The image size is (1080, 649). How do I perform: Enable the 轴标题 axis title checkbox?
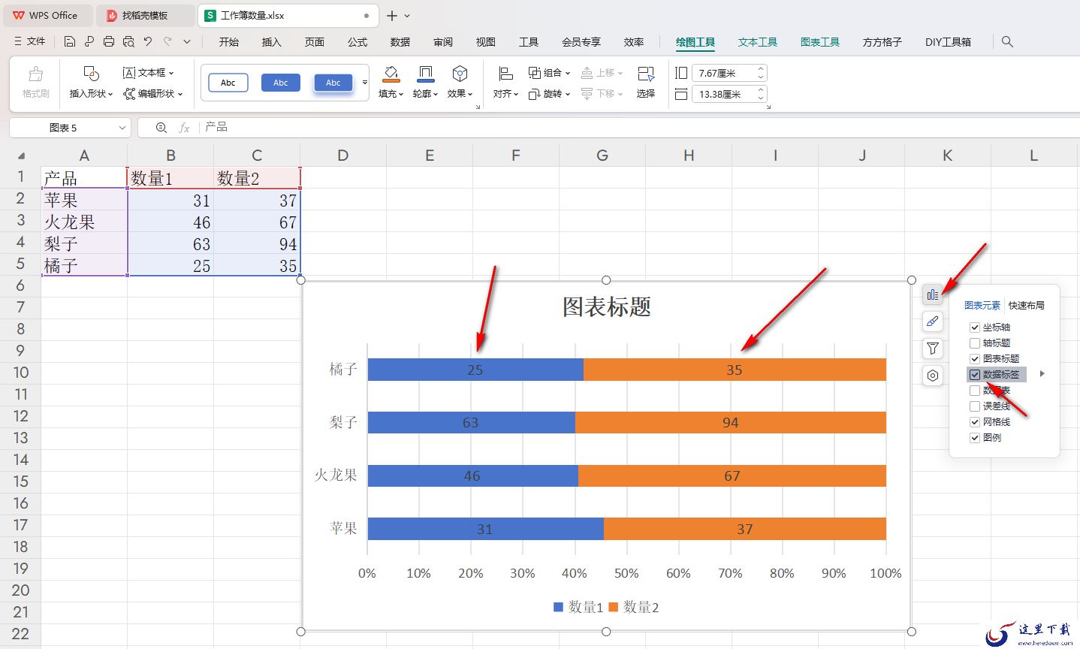click(975, 343)
